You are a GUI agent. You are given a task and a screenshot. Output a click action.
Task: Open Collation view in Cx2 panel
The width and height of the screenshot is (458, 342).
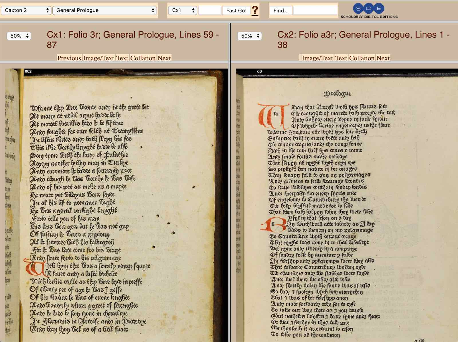pos(362,58)
